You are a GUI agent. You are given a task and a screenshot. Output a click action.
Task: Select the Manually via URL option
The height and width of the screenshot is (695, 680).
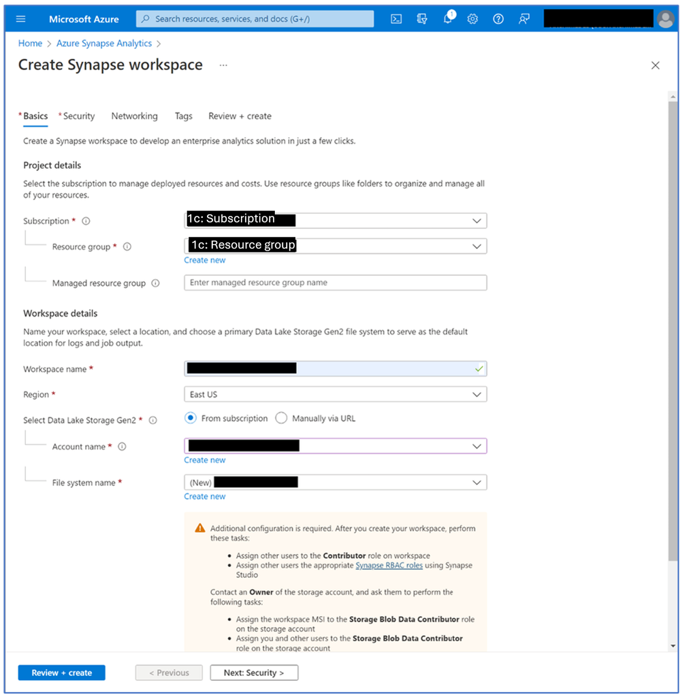coord(281,418)
